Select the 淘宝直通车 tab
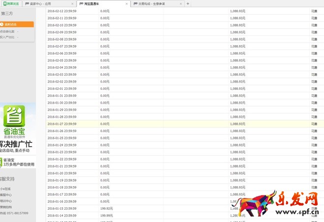Viewport: 324px width, 222px height. click(98, 3)
